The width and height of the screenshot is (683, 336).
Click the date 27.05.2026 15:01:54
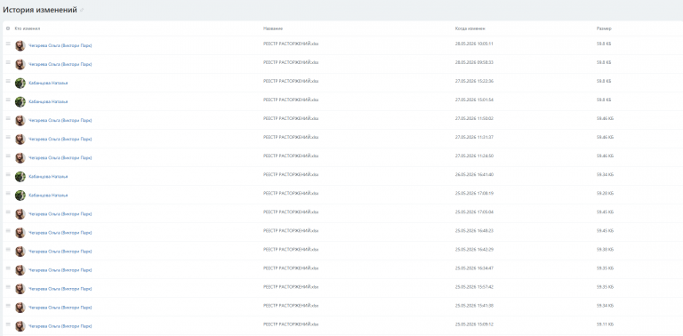pos(474,100)
